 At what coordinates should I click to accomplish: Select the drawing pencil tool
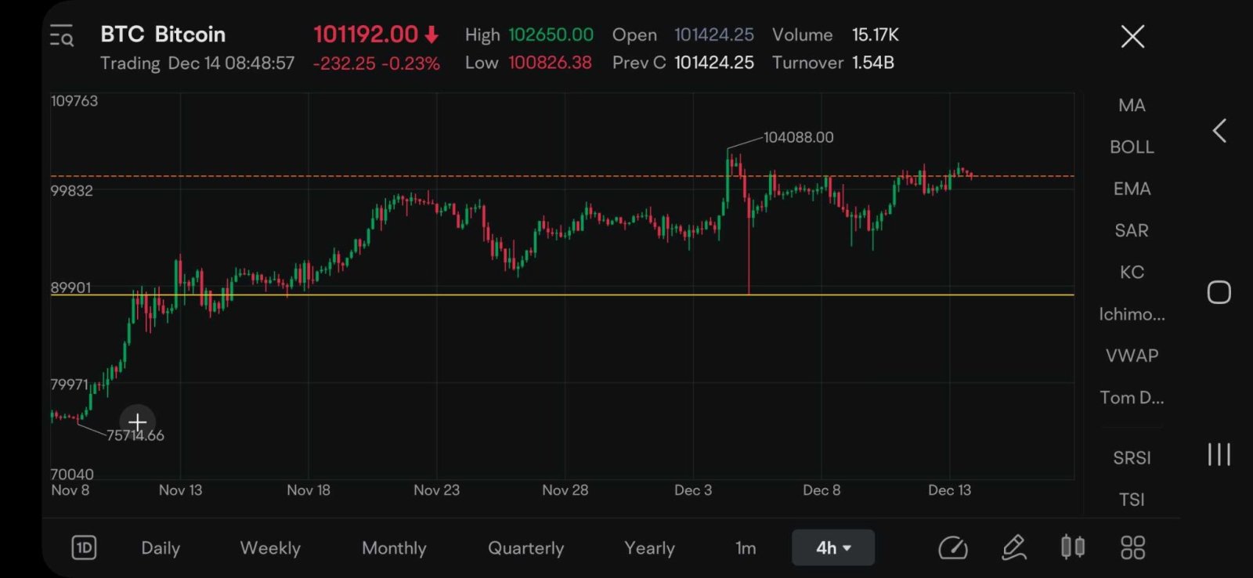click(1014, 547)
